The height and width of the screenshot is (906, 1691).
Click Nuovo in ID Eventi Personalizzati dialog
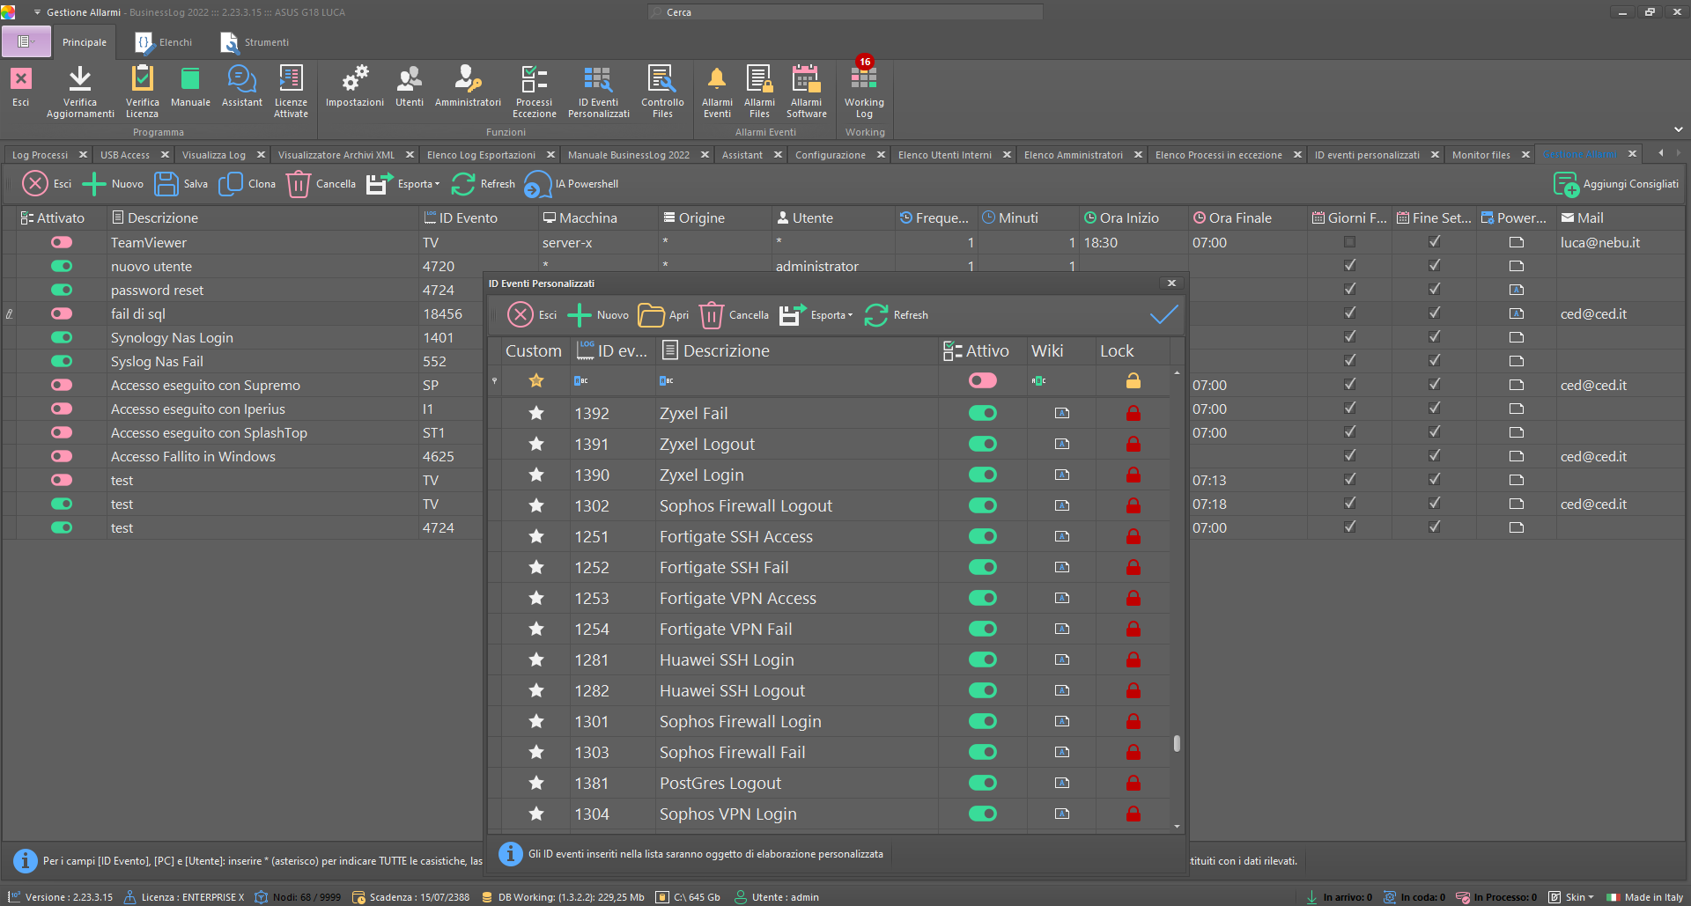coord(599,315)
